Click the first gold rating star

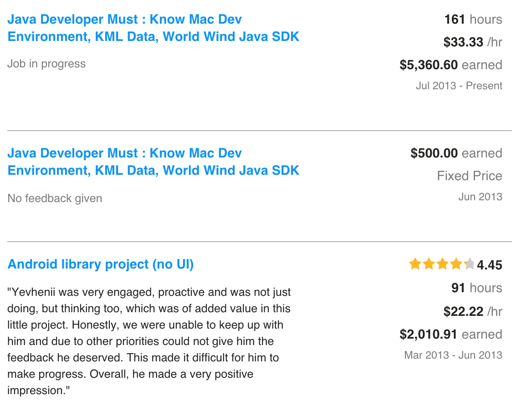point(415,264)
